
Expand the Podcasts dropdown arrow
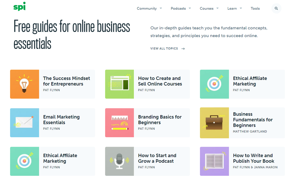(x=190, y=8)
